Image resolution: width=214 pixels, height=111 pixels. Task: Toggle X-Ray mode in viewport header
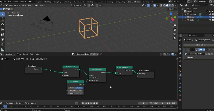click(161, 5)
